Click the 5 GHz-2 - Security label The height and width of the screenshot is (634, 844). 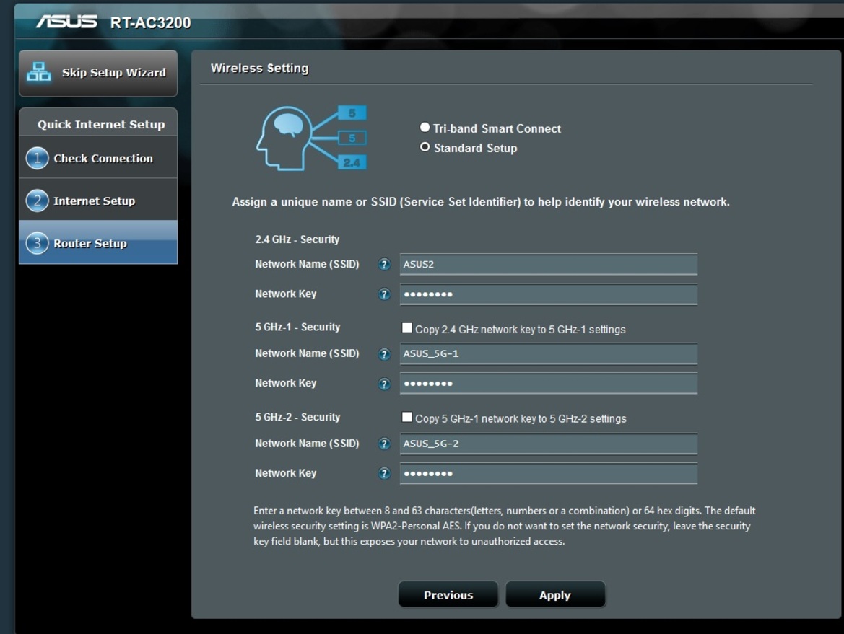click(297, 417)
